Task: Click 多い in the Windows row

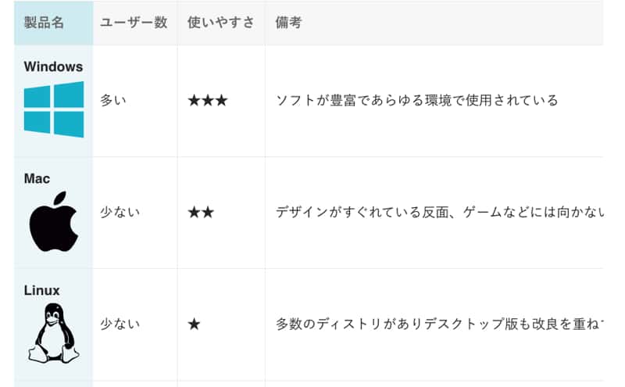Action: (113, 100)
